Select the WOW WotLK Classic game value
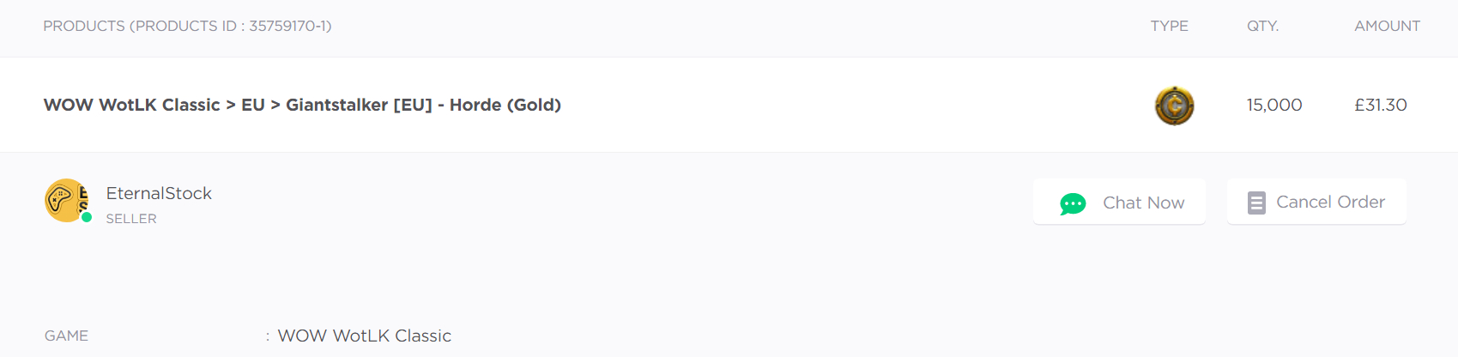The height and width of the screenshot is (357, 1458). (364, 336)
